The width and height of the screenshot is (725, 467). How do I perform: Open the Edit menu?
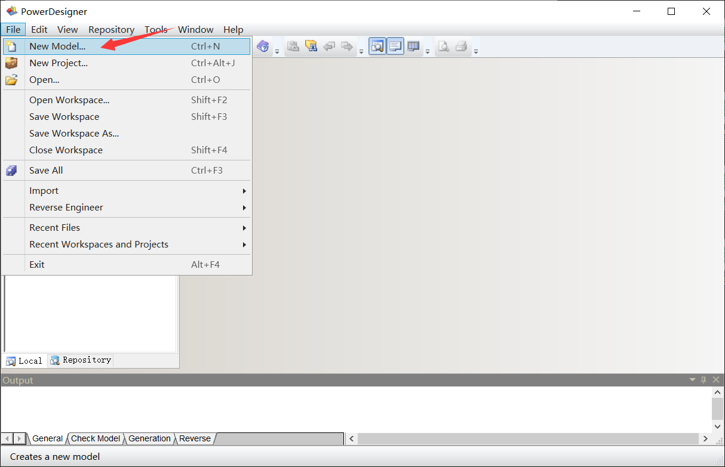(x=39, y=29)
